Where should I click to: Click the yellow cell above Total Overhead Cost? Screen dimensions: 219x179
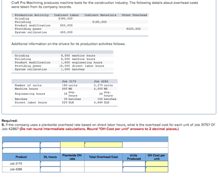pos(103,145)
